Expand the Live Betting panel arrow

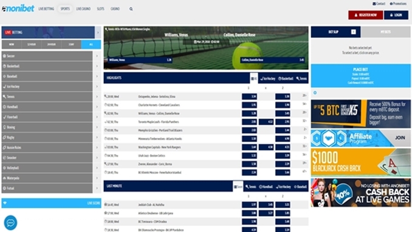98,33
